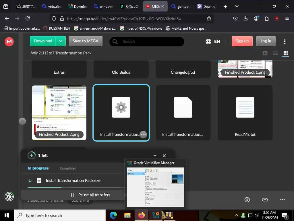The height and width of the screenshot is (221, 294).
Task: Select the Changelog.txt file
Action: (183, 70)
